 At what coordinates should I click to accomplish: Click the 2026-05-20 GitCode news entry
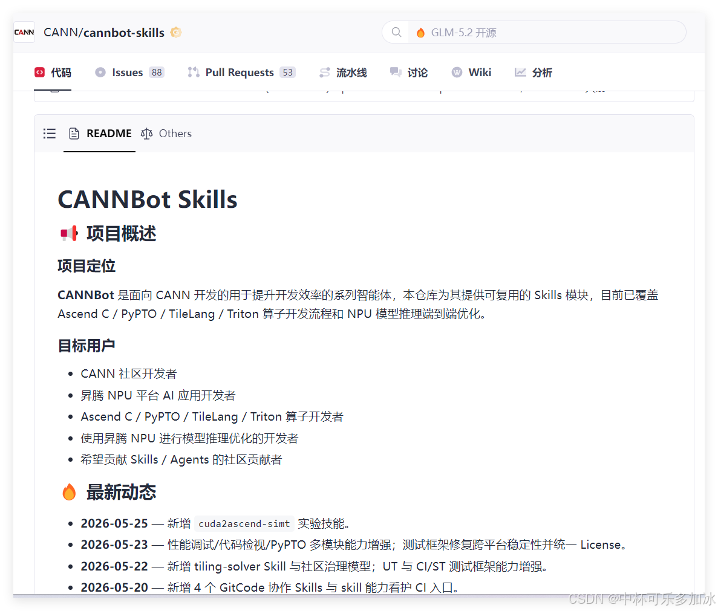270,587
